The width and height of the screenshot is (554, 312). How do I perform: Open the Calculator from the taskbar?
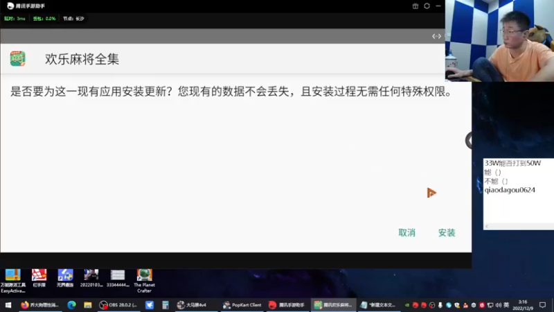point(165,305)
